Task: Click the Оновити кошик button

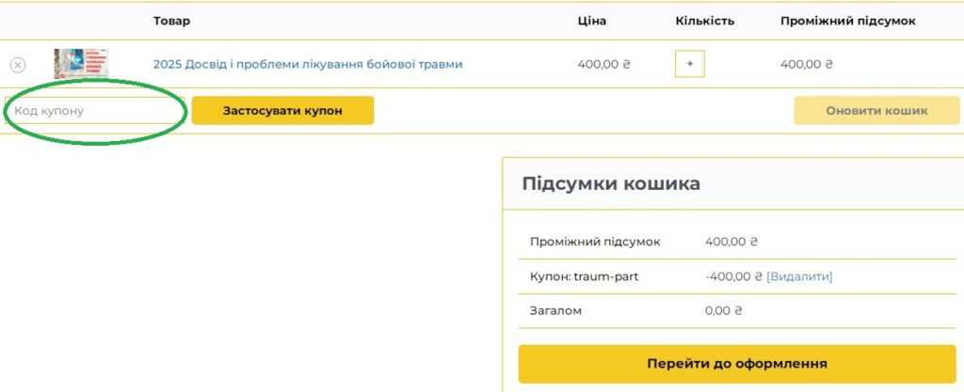Action: 876,111
